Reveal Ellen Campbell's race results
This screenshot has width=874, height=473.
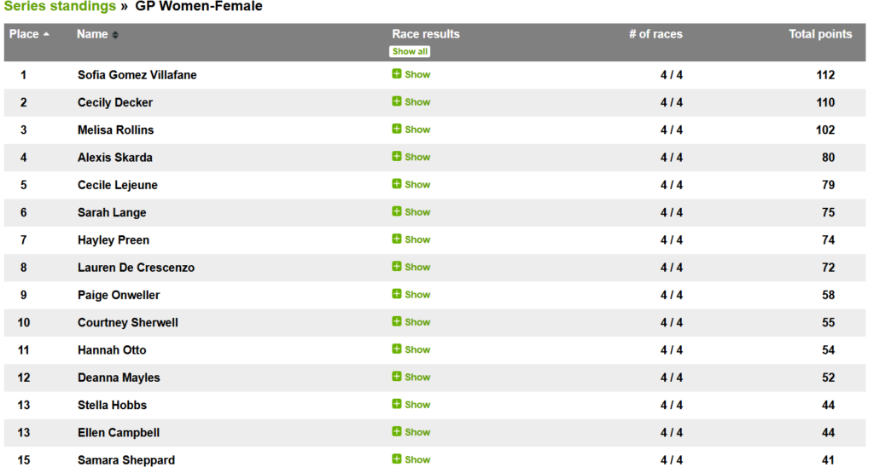[417, 432]
